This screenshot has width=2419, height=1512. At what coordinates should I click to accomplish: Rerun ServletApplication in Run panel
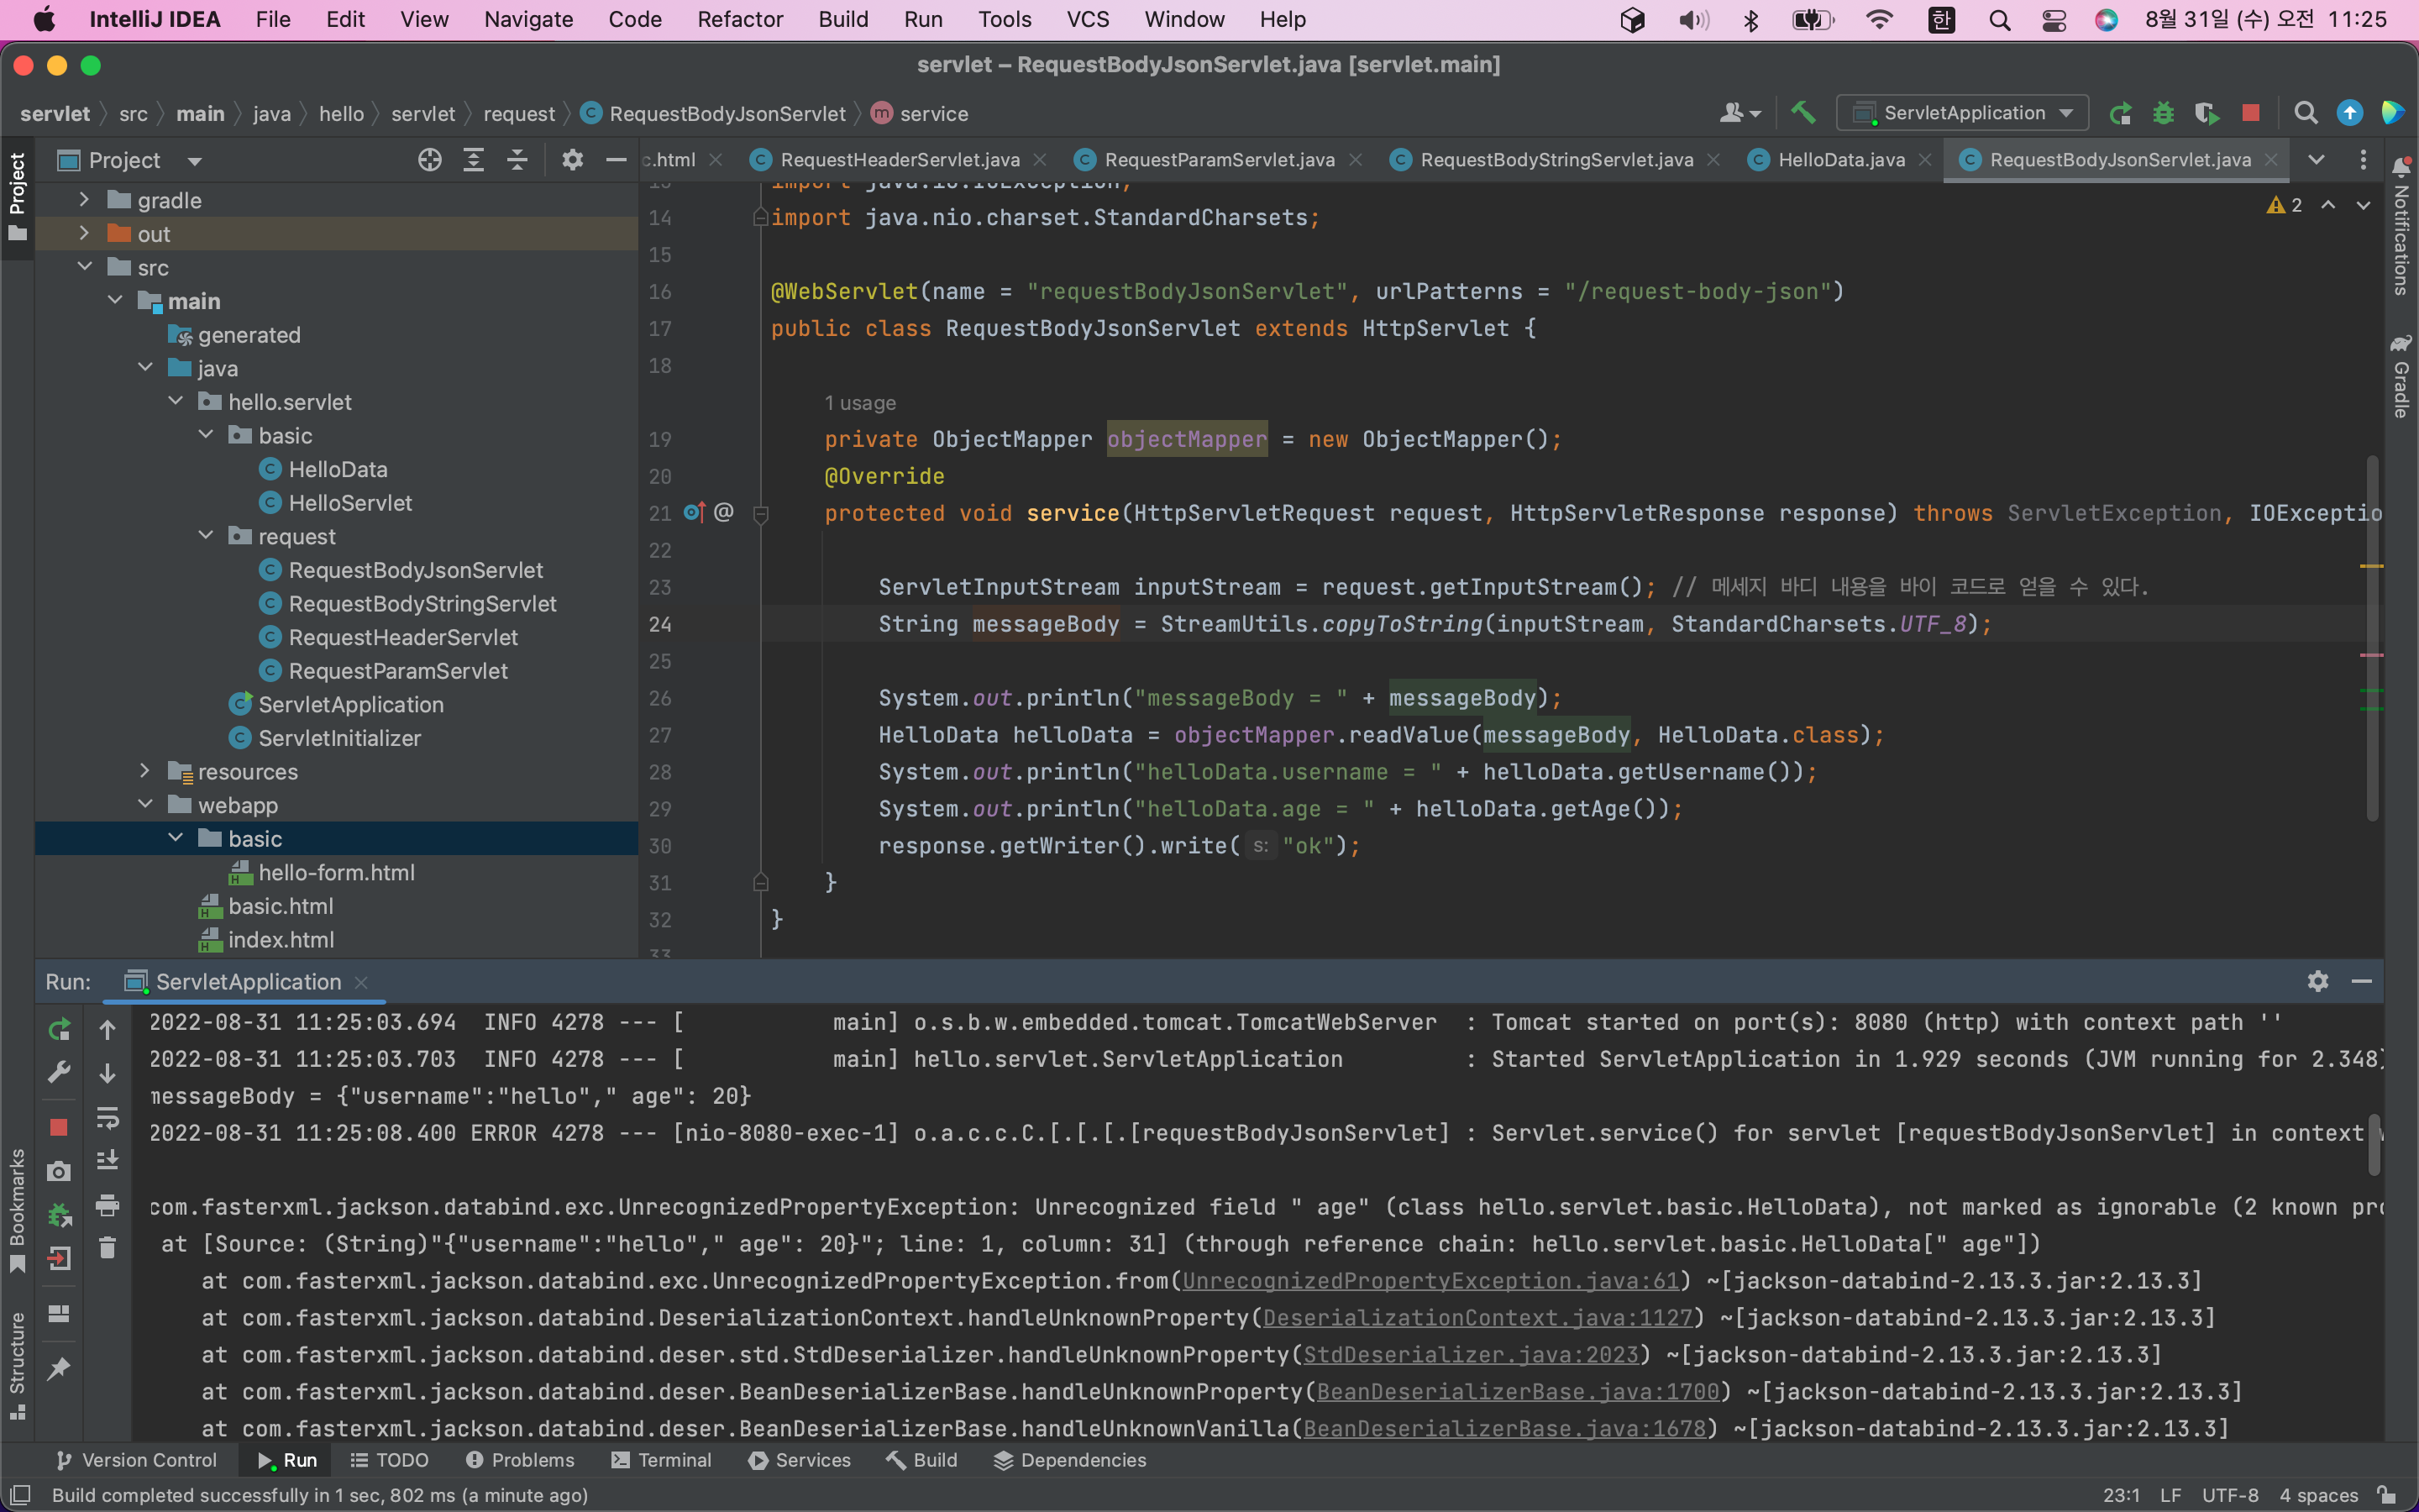(x=59, y=1030)
